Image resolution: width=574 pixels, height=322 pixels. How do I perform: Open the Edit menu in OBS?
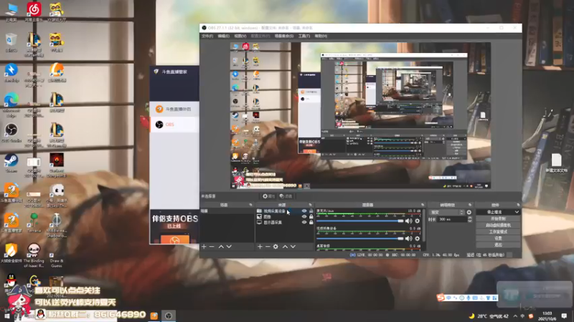point(223,36)
